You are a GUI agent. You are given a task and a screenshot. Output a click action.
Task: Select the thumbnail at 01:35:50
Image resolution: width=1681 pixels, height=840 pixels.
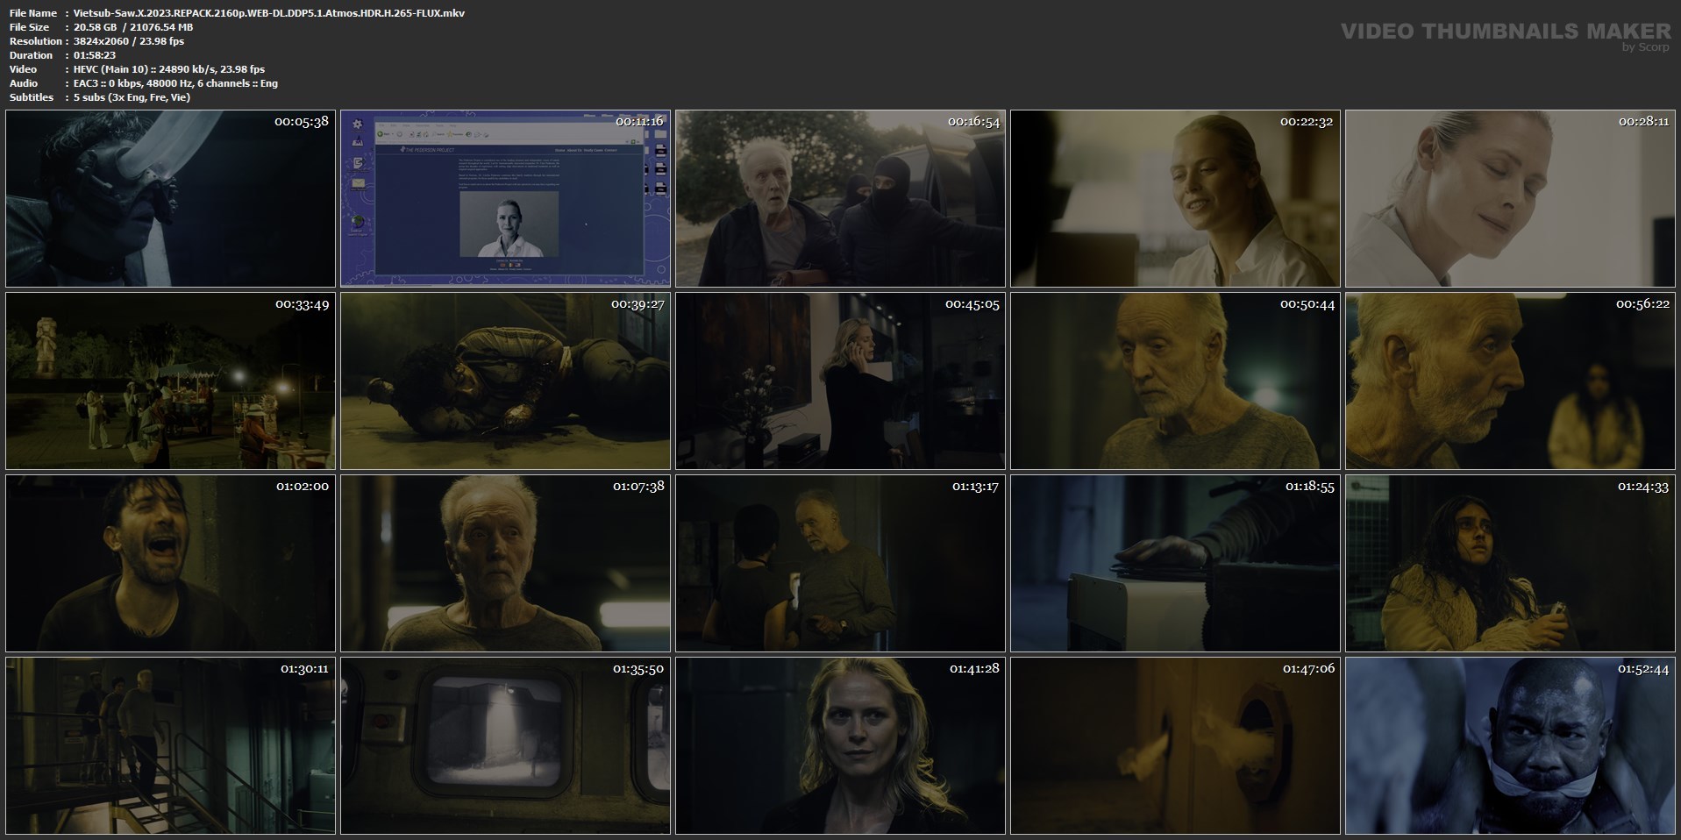pos(505,746)
